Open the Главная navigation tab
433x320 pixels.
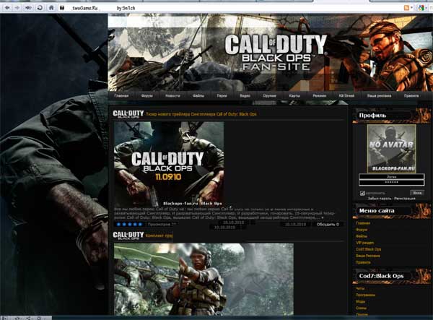121,95
